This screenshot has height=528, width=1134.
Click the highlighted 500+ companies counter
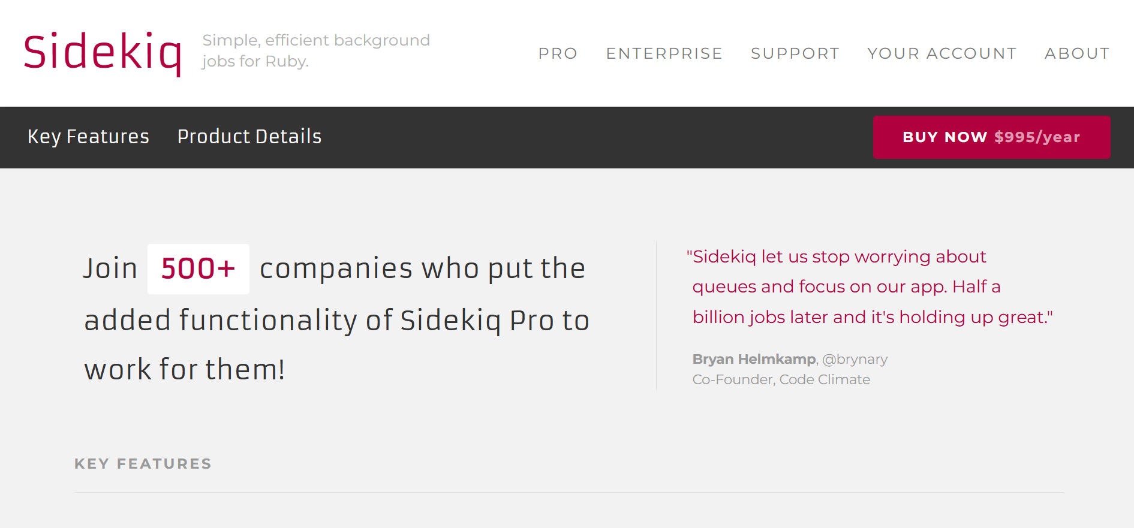[x=198, y=269]
